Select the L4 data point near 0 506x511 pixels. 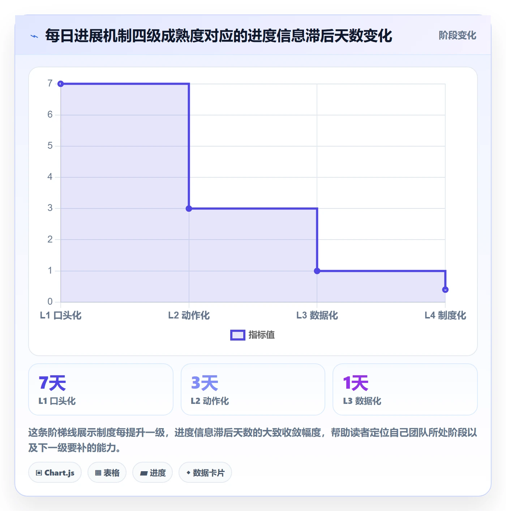point(445,290)
